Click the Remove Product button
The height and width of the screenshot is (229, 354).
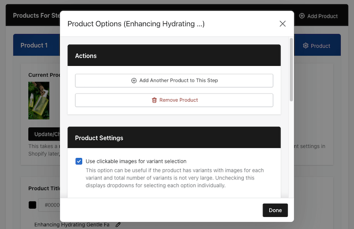pyautogui.click(x=174, y=100)
